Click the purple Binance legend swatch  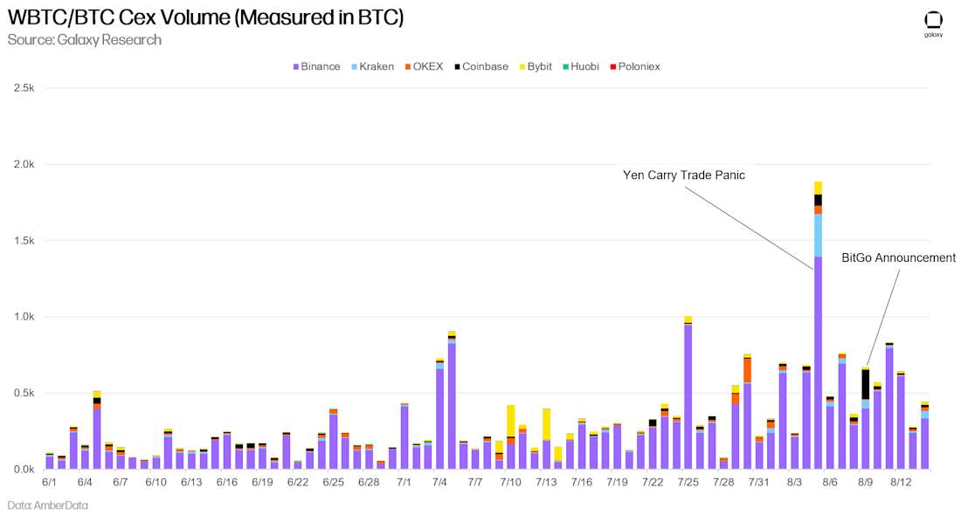295,66
